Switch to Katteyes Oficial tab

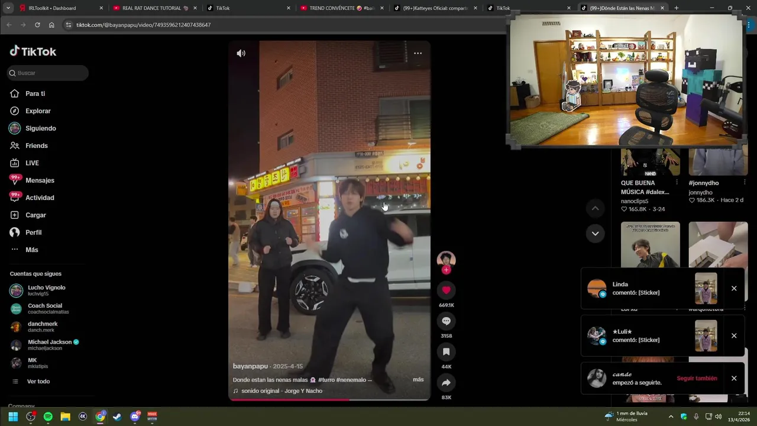point(435,8)
